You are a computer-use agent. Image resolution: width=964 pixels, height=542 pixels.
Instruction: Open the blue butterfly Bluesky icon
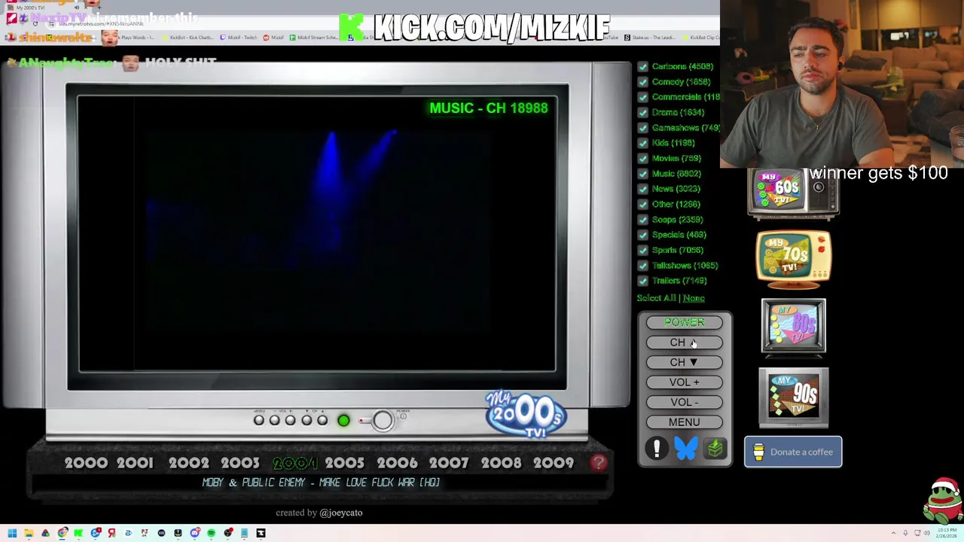[685, 449]
